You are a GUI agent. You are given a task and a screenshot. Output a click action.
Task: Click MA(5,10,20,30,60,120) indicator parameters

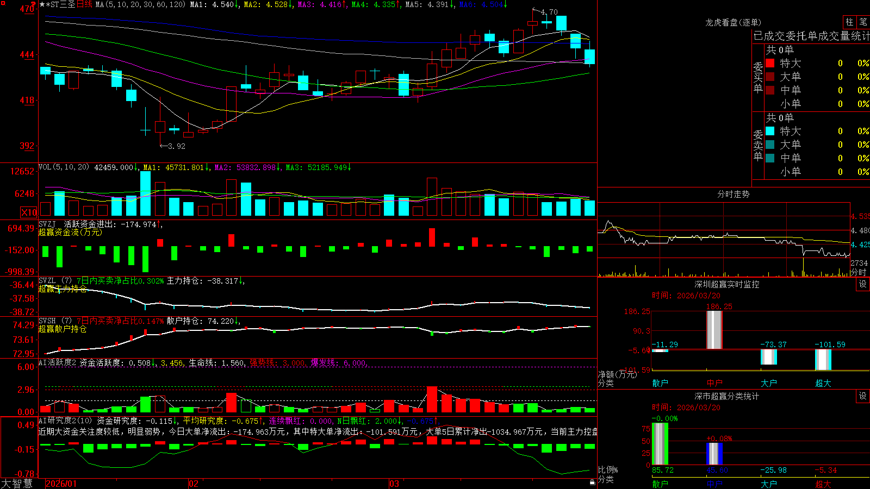click(x=140, y=4)
